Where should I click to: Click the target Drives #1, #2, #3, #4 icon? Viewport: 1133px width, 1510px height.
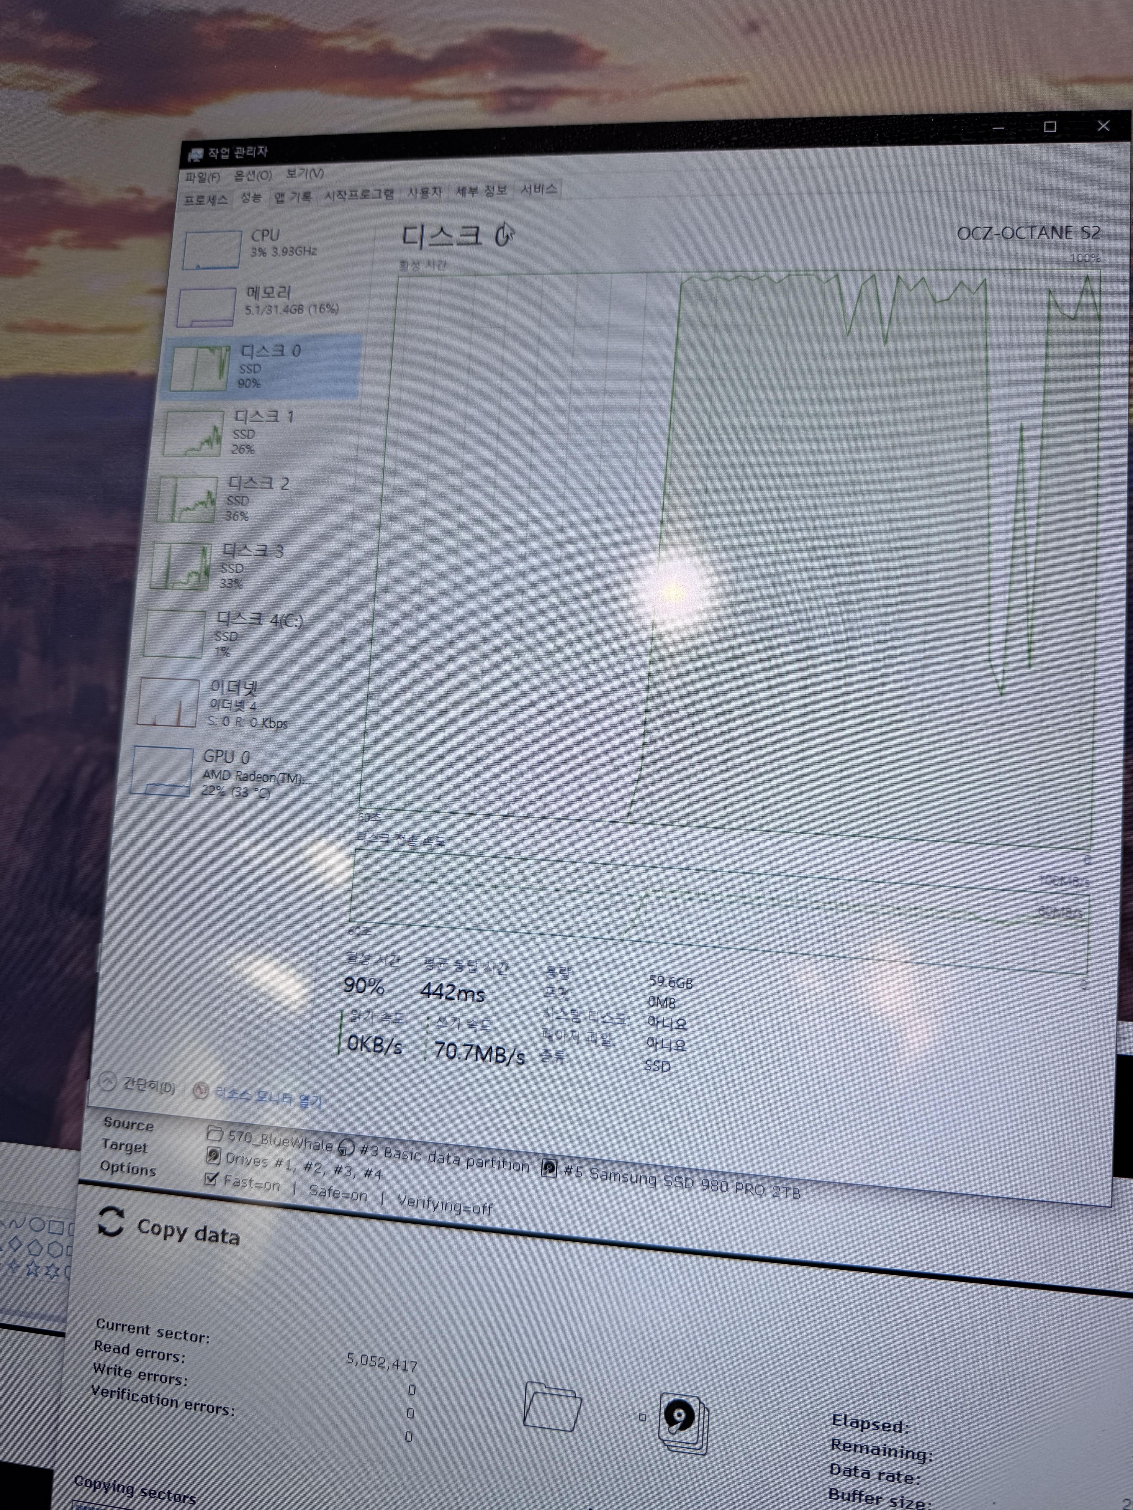[x=213, y=1156]
